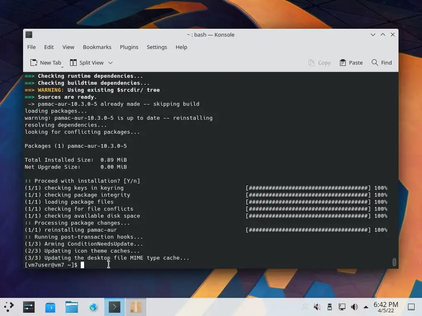Click the removable devices tray icon
This screenshot has width=422, height=316.
tap(330, 307)
